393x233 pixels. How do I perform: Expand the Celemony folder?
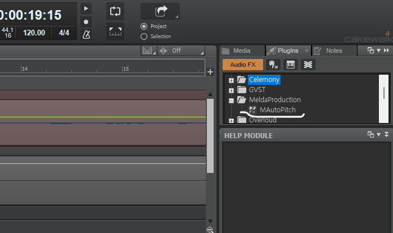(231, 80)
